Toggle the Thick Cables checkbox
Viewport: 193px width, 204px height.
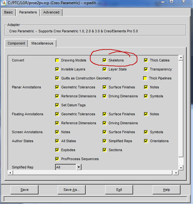tap(146, 60)
